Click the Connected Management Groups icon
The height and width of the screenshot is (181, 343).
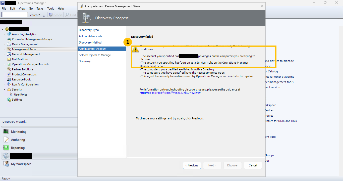[x=9, y=39]
